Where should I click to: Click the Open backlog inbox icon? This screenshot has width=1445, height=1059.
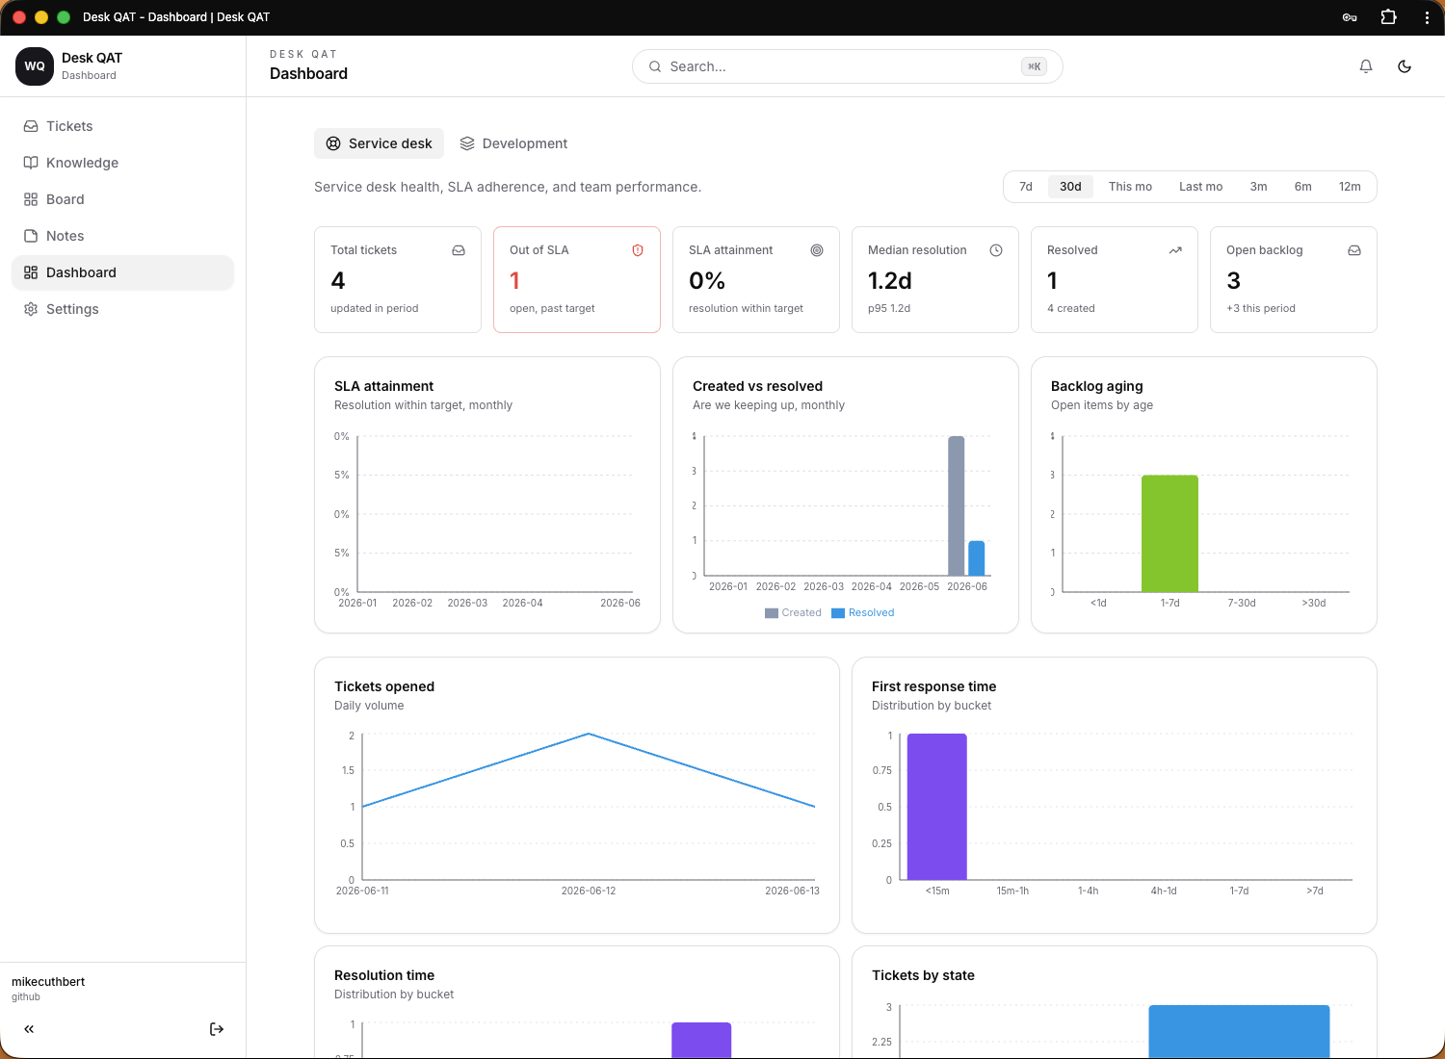1354,250
